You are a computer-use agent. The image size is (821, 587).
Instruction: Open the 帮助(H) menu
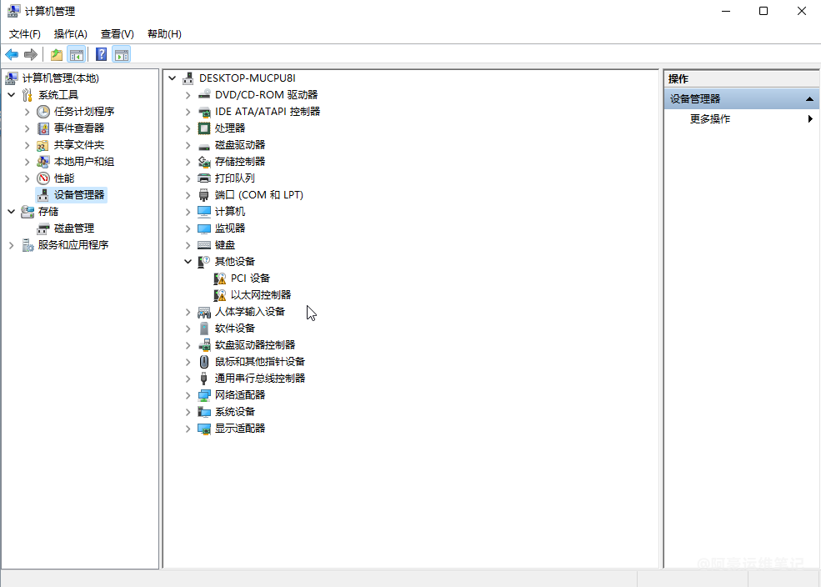coord(164,34)
